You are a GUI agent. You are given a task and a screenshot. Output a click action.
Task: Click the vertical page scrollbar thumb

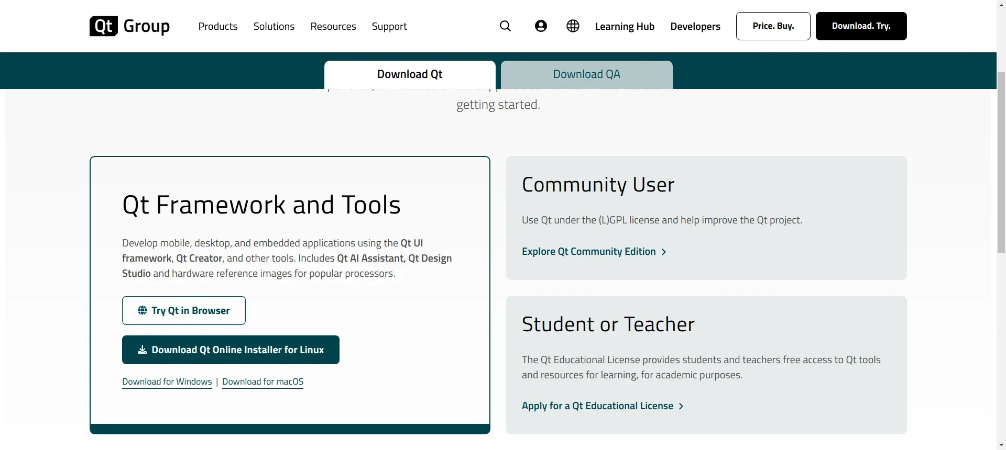pos(1001,162)
